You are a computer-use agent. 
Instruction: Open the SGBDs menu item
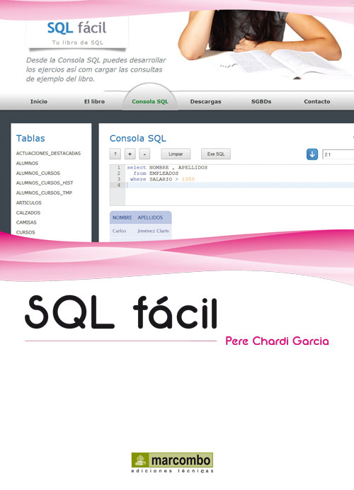pos(261,101)
